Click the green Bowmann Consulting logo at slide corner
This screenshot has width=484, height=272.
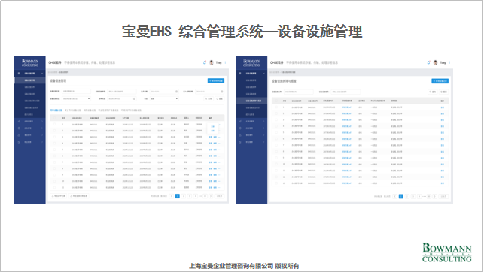(x=446, y=252)
